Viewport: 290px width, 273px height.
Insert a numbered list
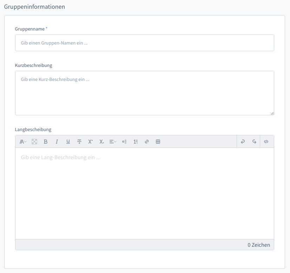tap(136, 142)
